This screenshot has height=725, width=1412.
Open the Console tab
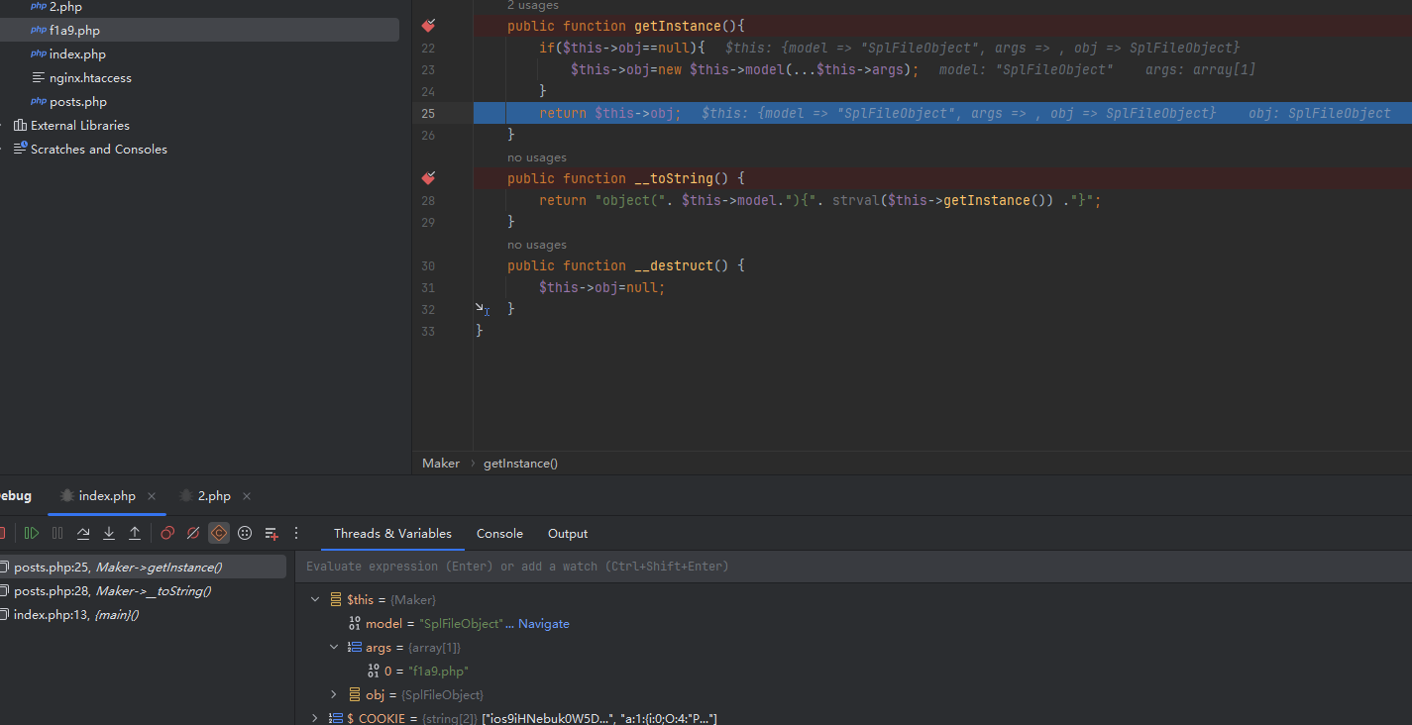pyautogui.click(x=499, y=533)
